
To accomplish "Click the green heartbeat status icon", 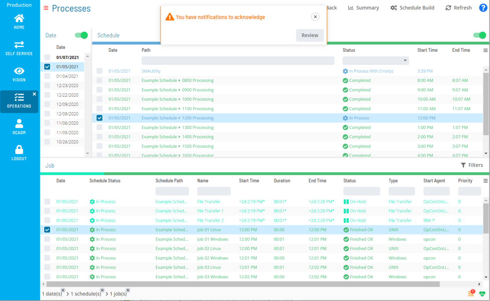I will (482, 294).
